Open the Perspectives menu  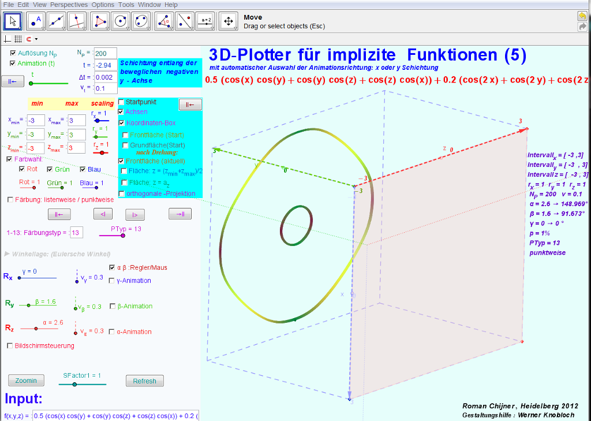tap(69, 5)
